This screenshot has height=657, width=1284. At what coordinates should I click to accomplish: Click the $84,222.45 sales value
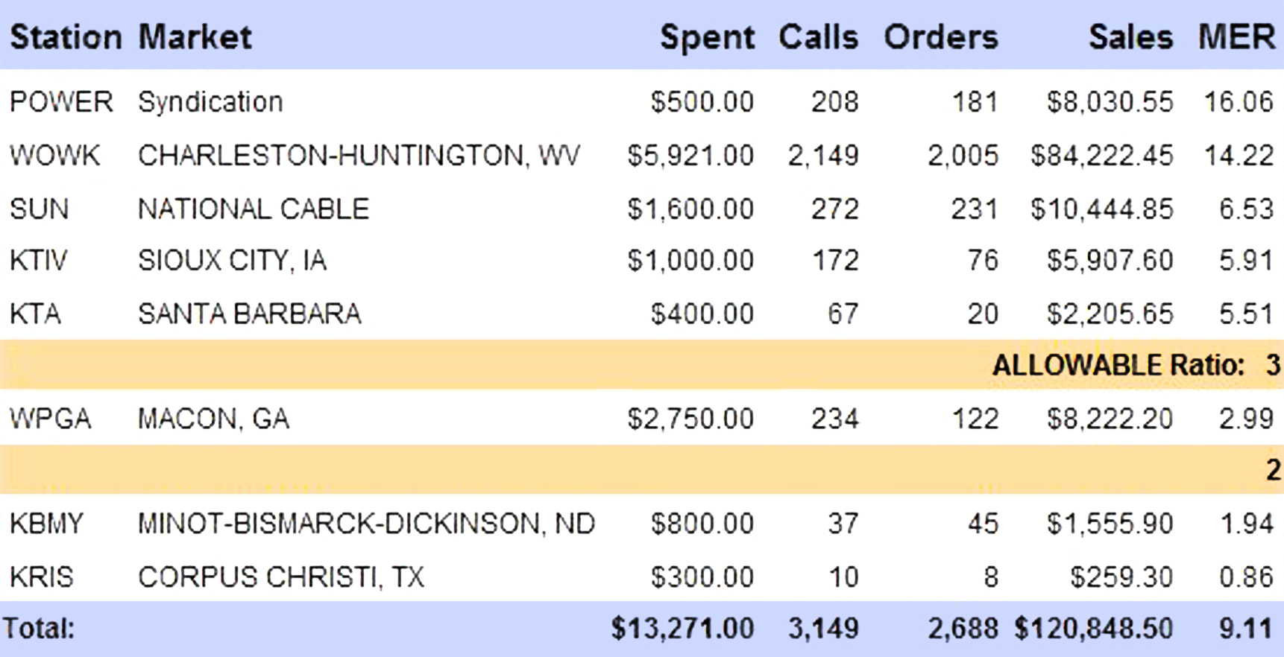coord(1102,156)
